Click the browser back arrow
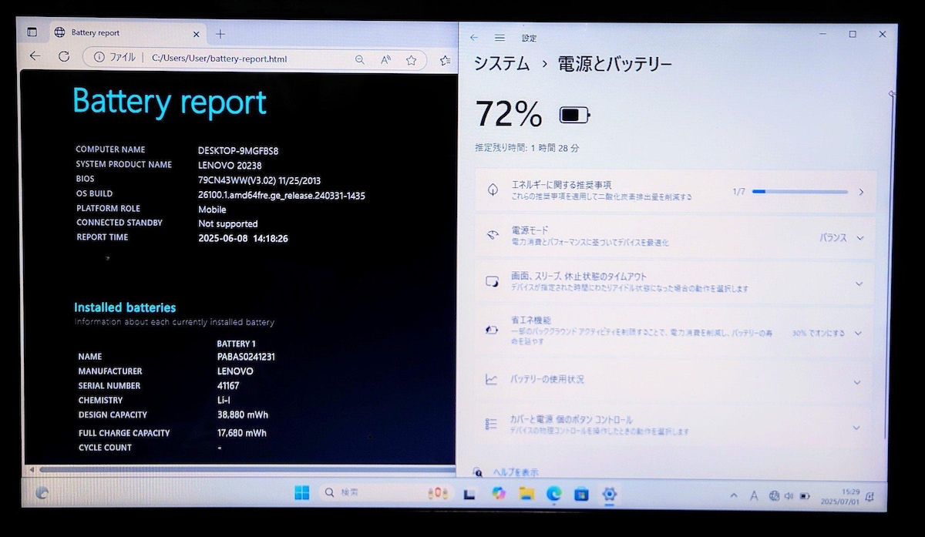 pyautogui.click(x=35, y=56)
